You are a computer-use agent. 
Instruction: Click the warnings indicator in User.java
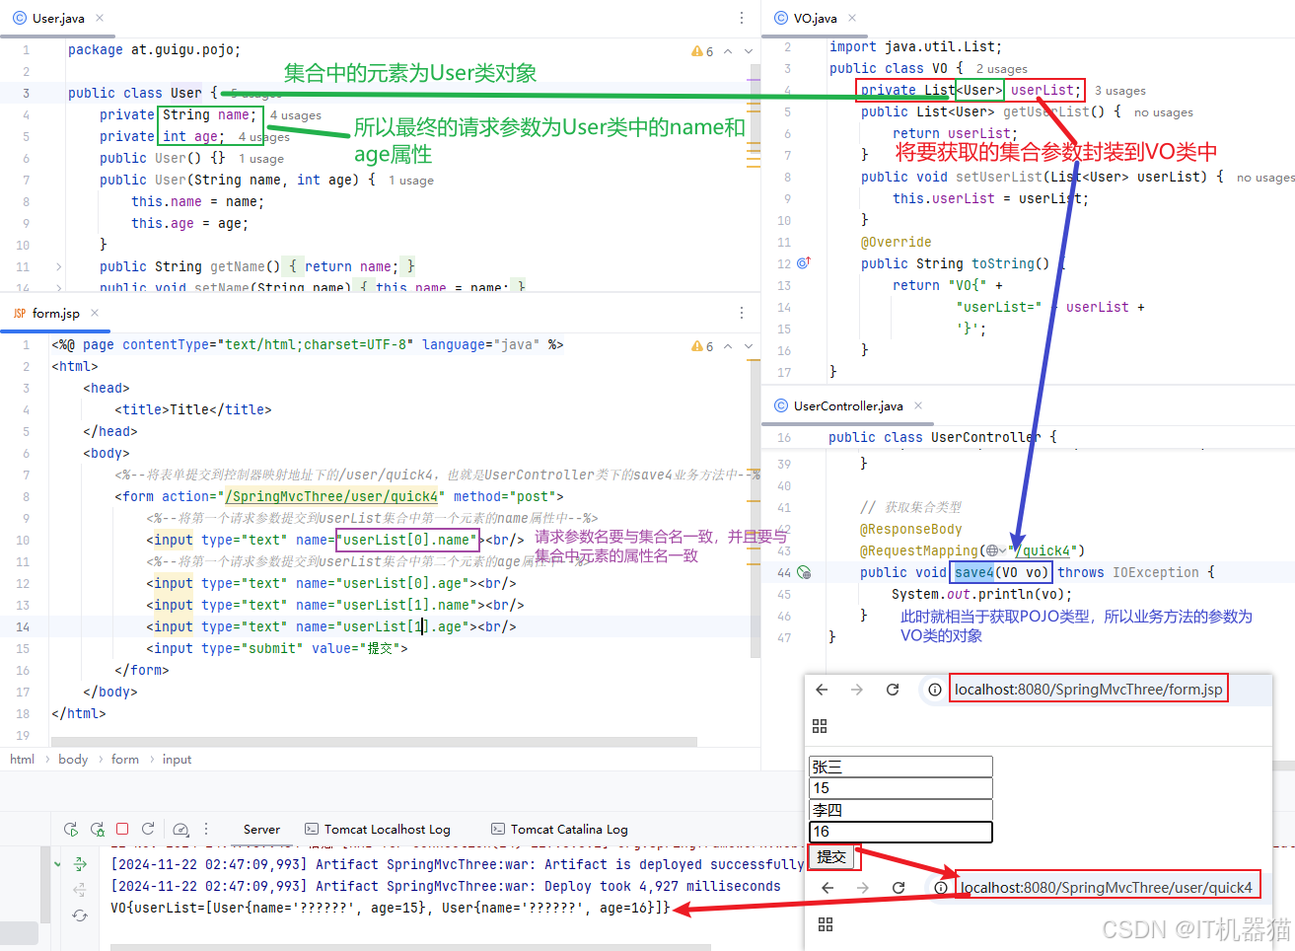pos(702,51)
